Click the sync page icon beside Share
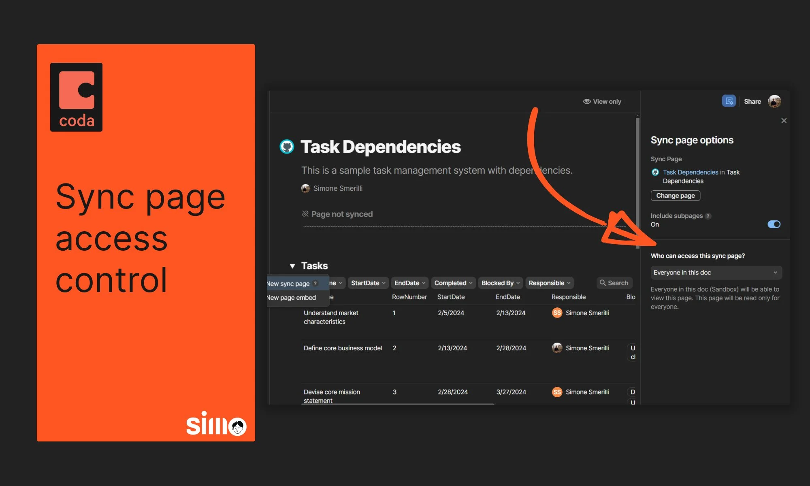810x486 pixels. point(729,101)
